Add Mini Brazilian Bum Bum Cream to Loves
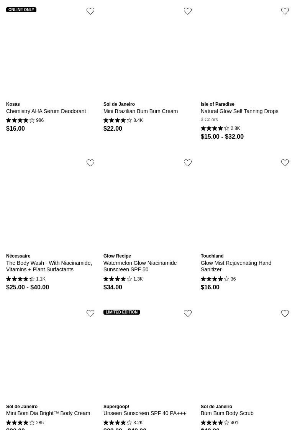This screenshot has width=295, height=430. point(188,11)
